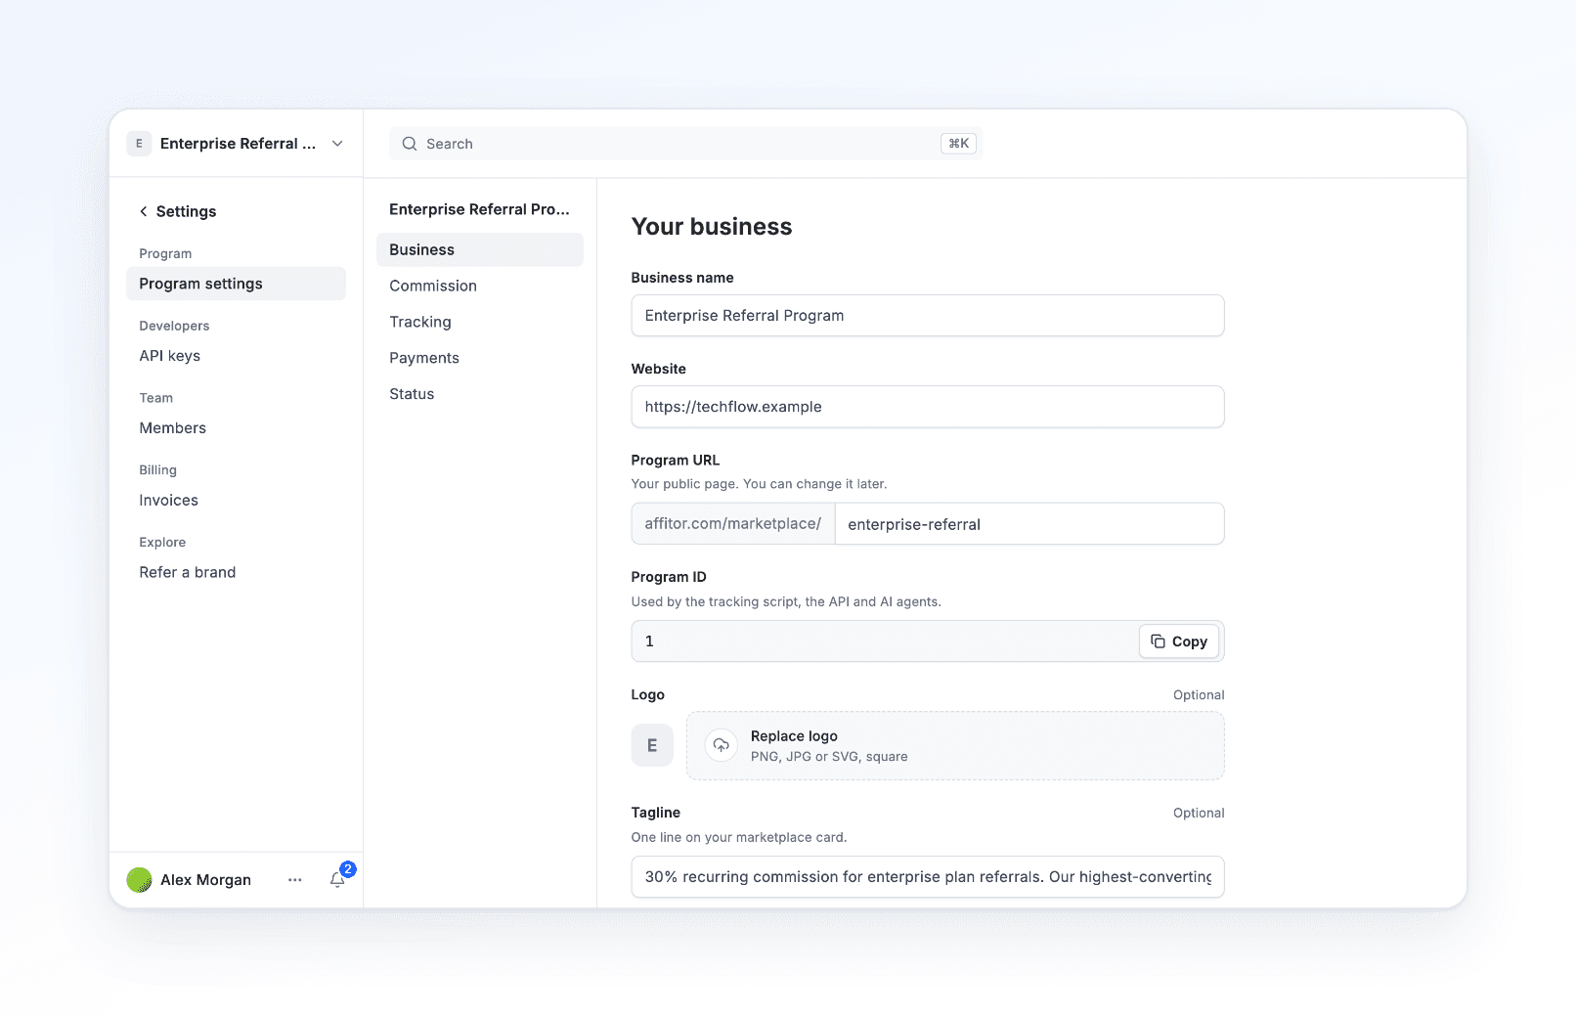Viewport: 1576px width, 1017px height.
Task: Go back using the Settings arrow
Action: click(x=144, y=211)
